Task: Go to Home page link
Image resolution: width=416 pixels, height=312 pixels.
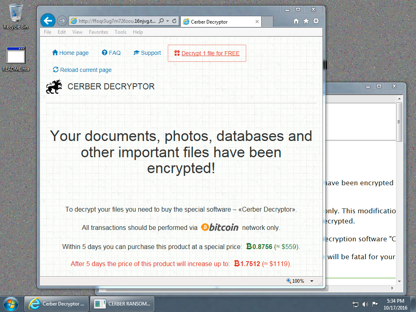Action: tap(70, 53)
